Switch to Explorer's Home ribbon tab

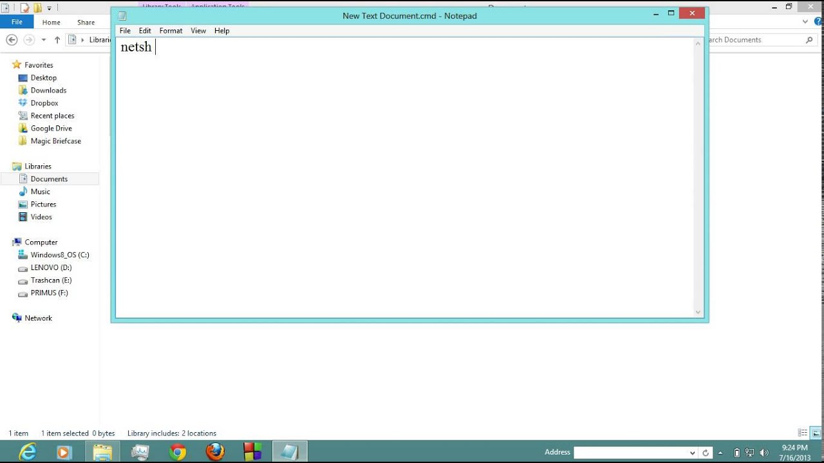51,22
